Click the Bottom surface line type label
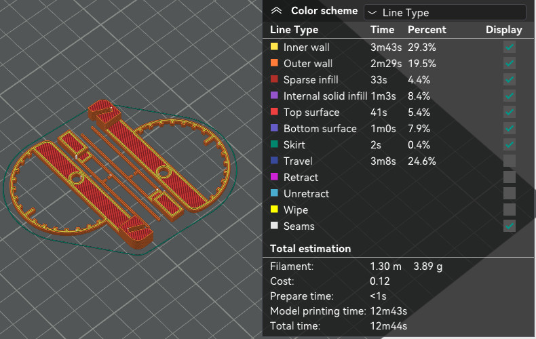Screen dimensions: 536x339 point(320,129)
